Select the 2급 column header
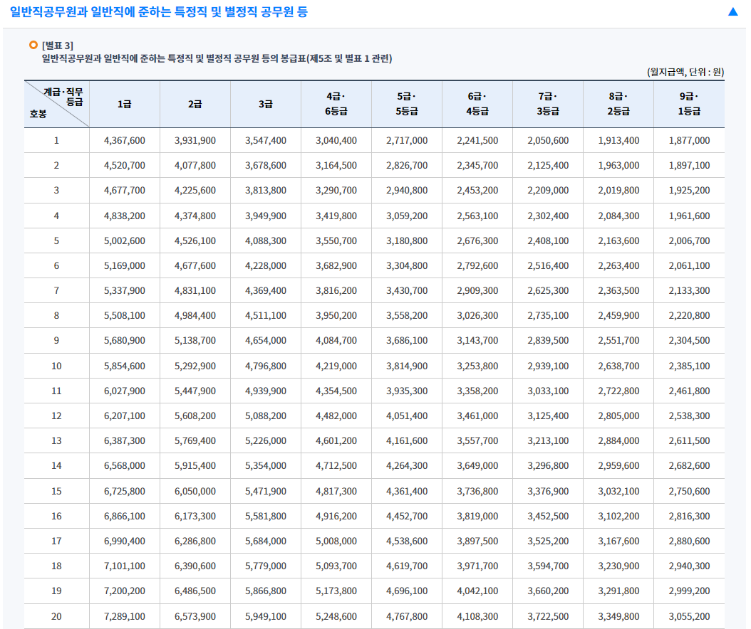 [x=195, y=104]
